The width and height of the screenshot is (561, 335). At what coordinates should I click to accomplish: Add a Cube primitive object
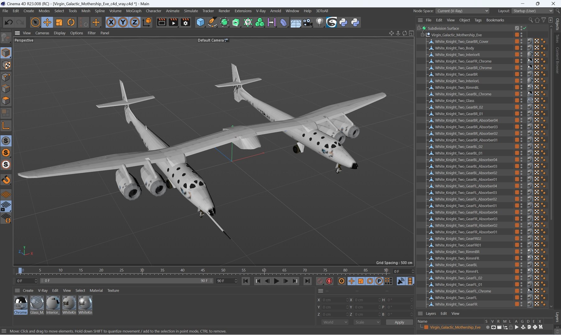(200, 22)
